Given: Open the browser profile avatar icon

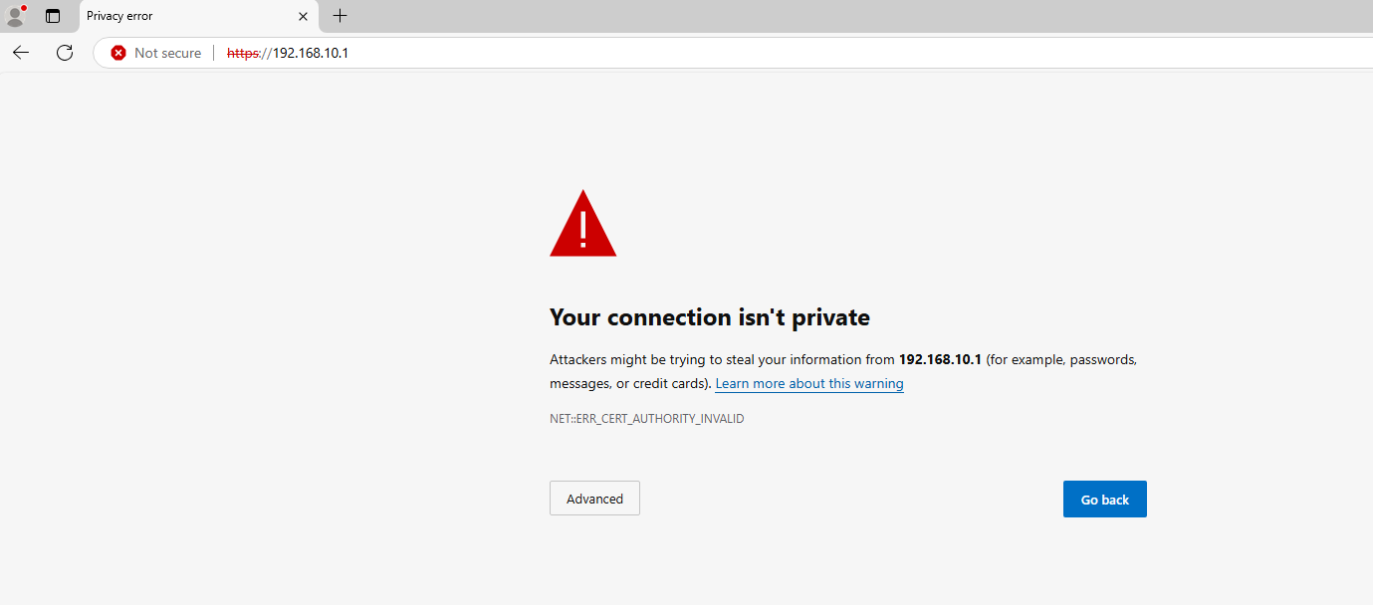Looking at the screenshot, I should 15,16.
